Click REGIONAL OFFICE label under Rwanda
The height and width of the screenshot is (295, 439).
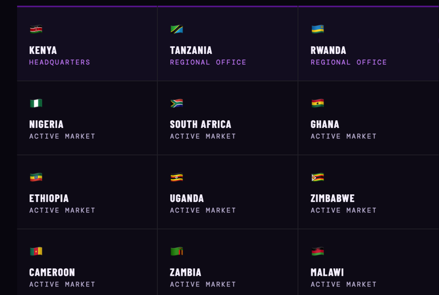coord(349,63)
